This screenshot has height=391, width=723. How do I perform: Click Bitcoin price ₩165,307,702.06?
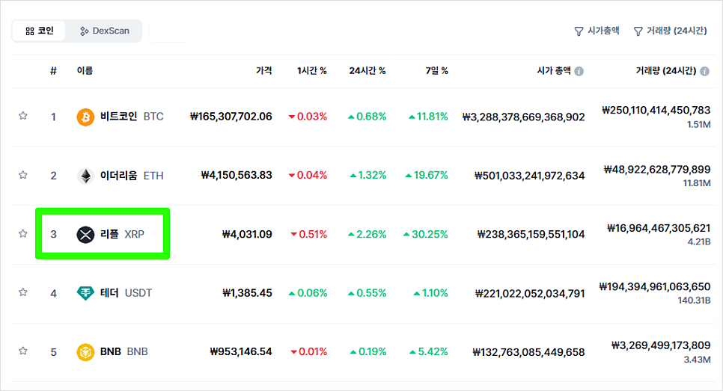231,117
